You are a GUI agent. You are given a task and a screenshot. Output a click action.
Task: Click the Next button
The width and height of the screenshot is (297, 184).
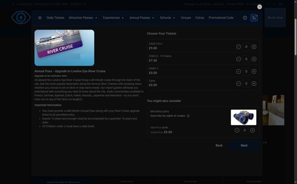tap(244, 145)
